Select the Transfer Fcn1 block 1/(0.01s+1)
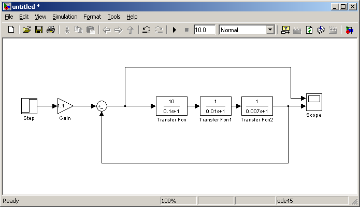This screenshot has height=207, width=360. click(215, 106)
